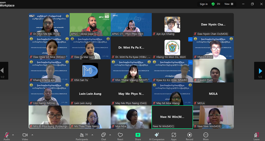Expand audio options arrow next to Audio
The width and height of the screenshot is (265, 141).
[13, 135]
